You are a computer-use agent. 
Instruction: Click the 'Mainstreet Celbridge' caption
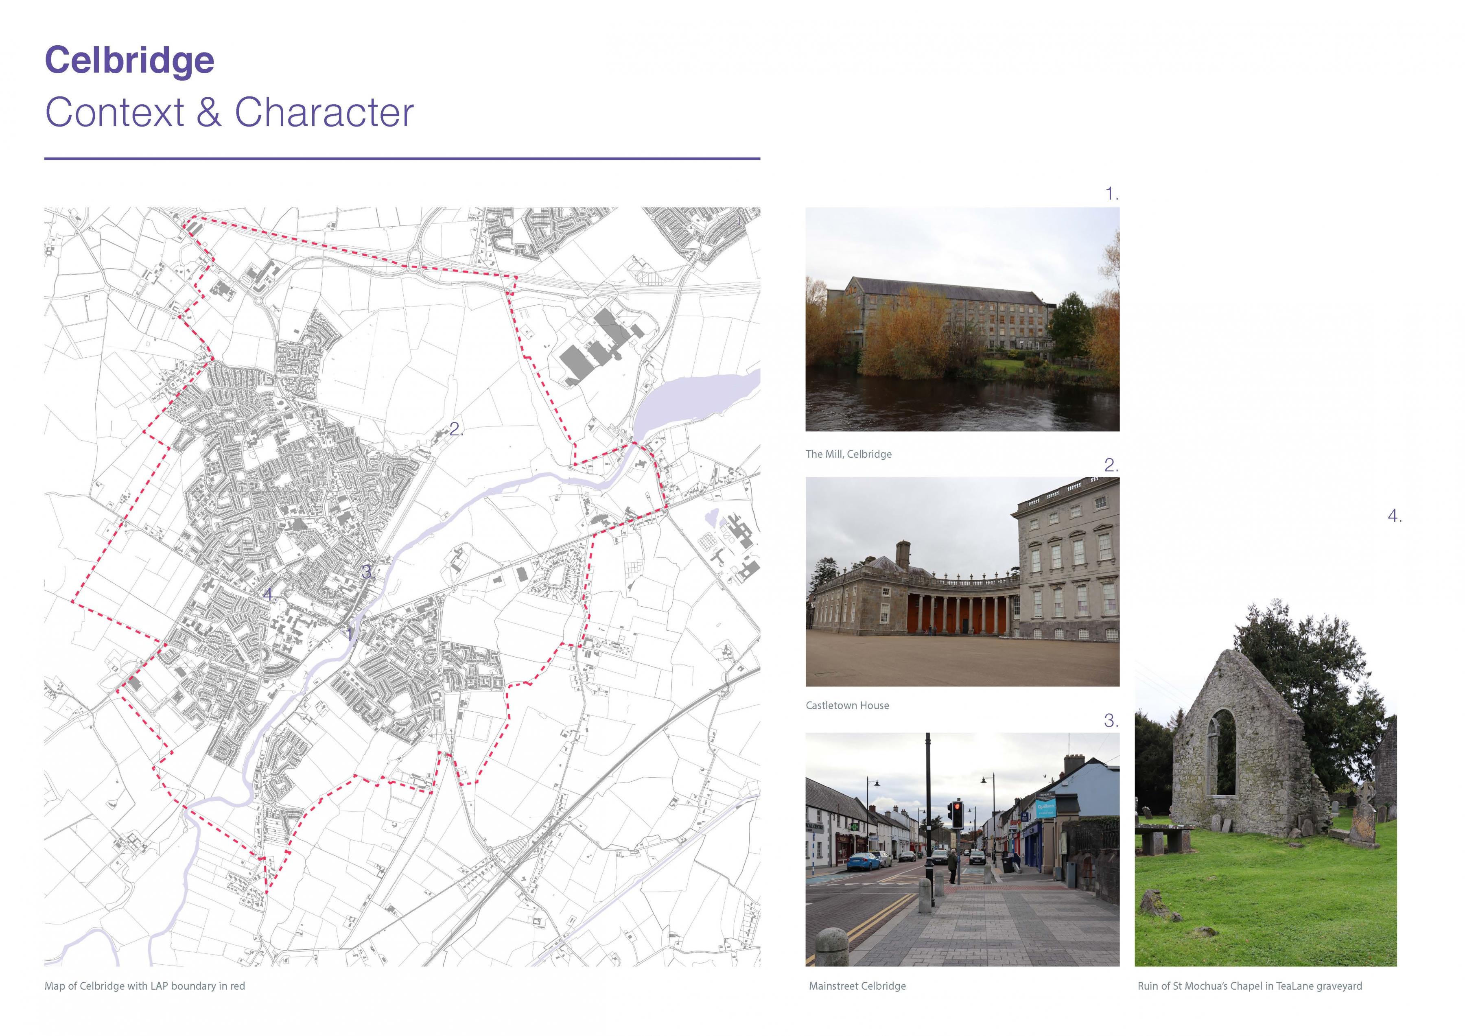point(857,986)
